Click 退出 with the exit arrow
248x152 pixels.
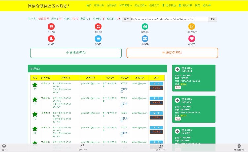point(207,5)
